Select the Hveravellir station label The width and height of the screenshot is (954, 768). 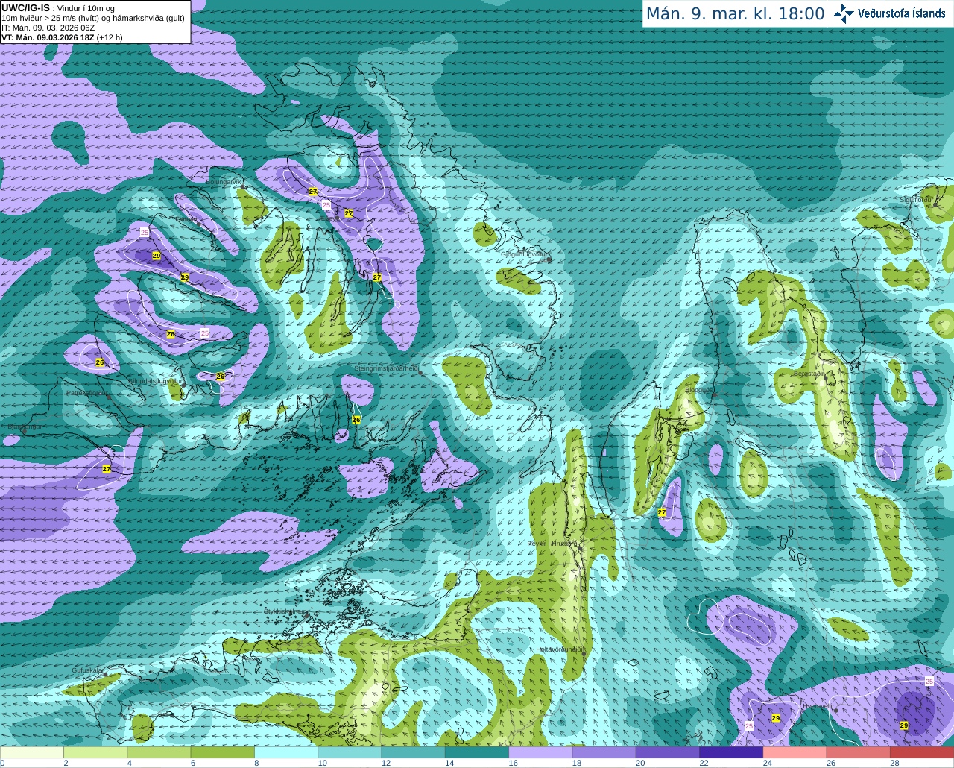(818, 705)
